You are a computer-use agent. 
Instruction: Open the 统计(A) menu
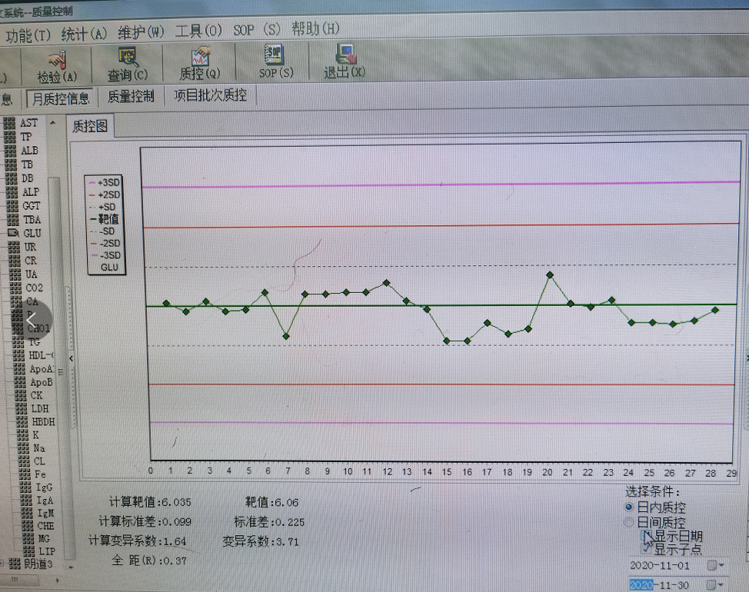pos(85,29)
